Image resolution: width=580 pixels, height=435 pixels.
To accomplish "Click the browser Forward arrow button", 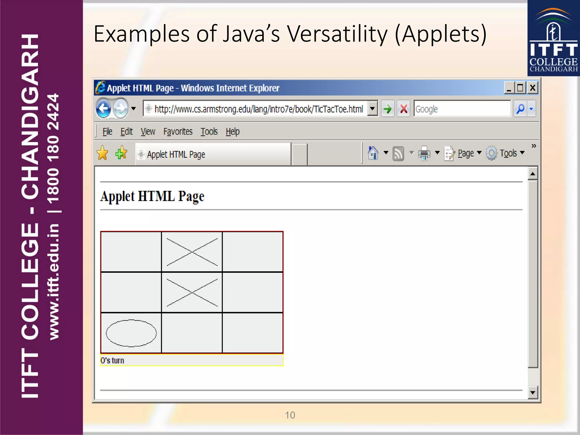I will click(x=121, y=108).
